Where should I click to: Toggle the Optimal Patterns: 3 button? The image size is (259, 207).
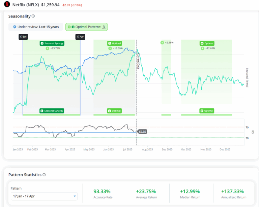pos(86,27)
